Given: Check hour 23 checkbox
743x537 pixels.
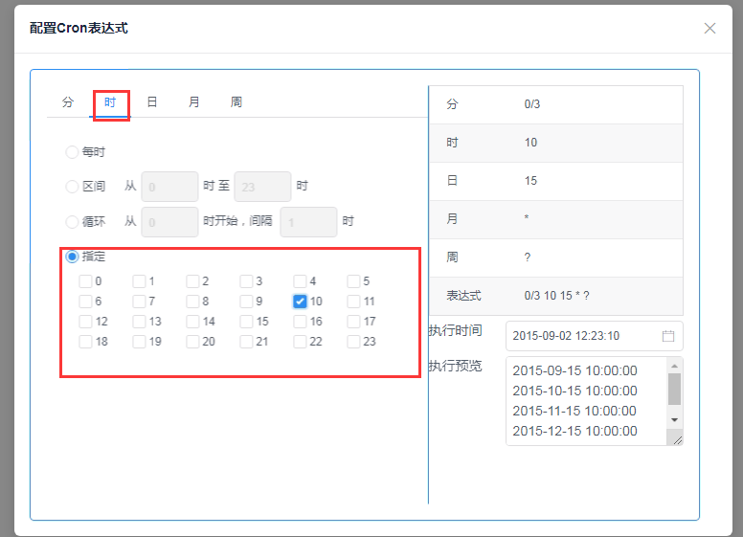Looking at the screenshot, I should click(353, 342).
